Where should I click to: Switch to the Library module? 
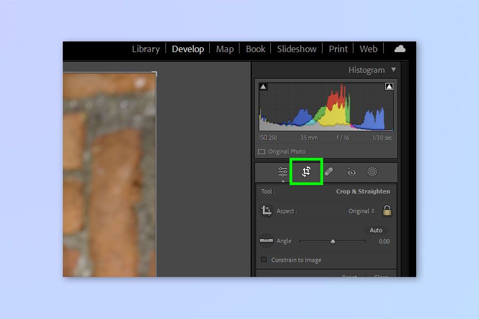click(x=145, y=49)
